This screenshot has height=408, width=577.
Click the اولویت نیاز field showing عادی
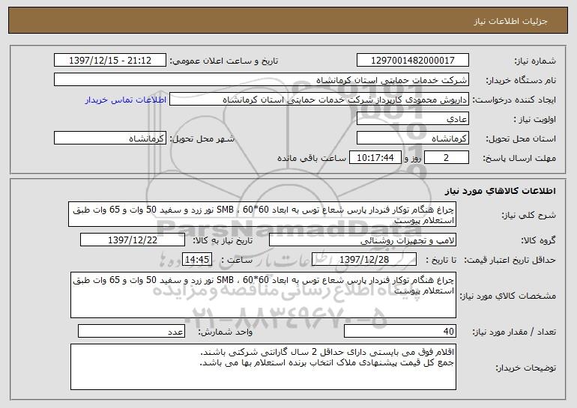[x=412, y=119]
